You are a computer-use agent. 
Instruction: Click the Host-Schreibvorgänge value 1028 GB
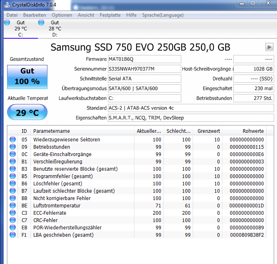254,69
